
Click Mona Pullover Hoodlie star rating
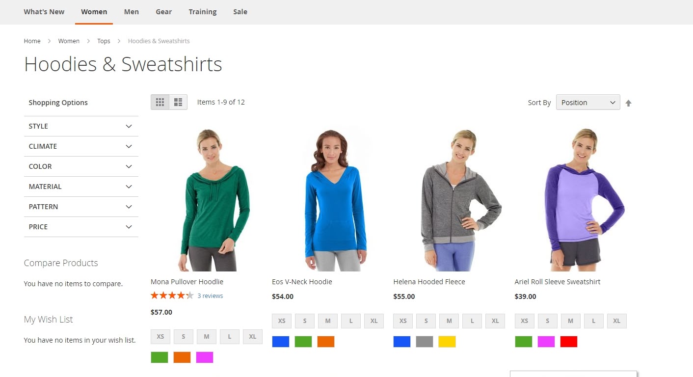point(172,296)
